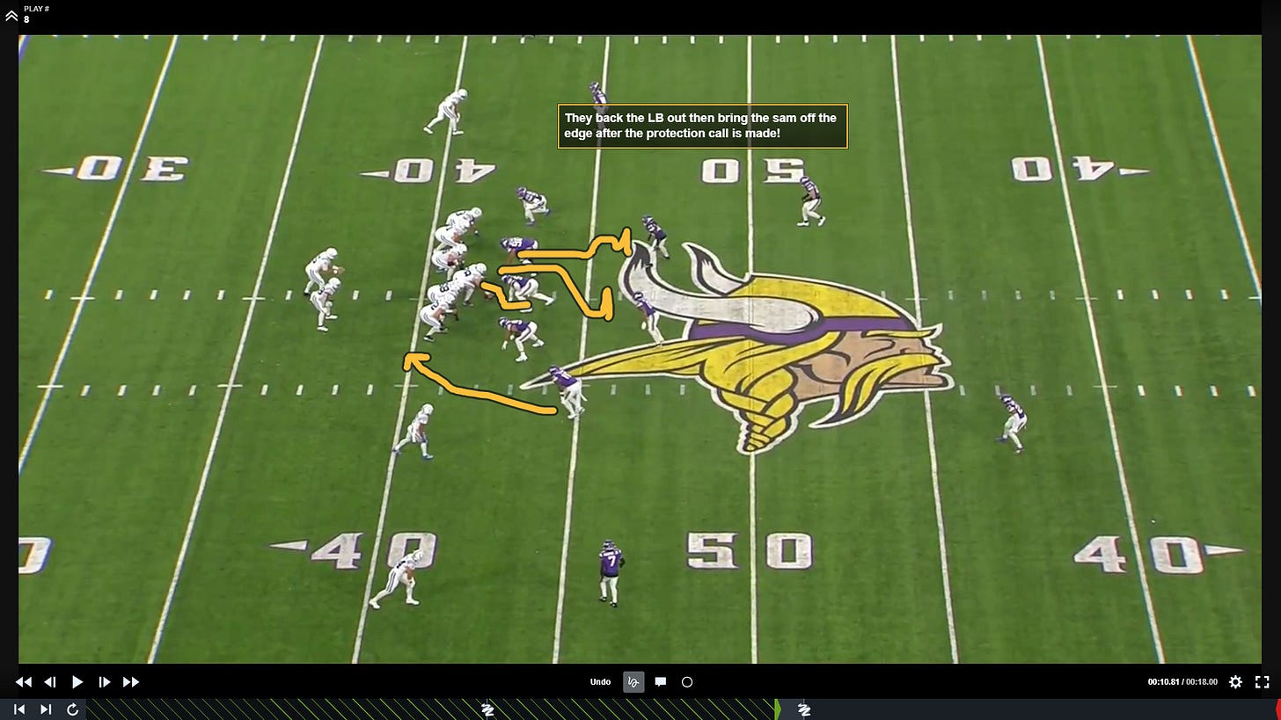
Task: Click the green playhead on timeline
Action: [778, 709]
